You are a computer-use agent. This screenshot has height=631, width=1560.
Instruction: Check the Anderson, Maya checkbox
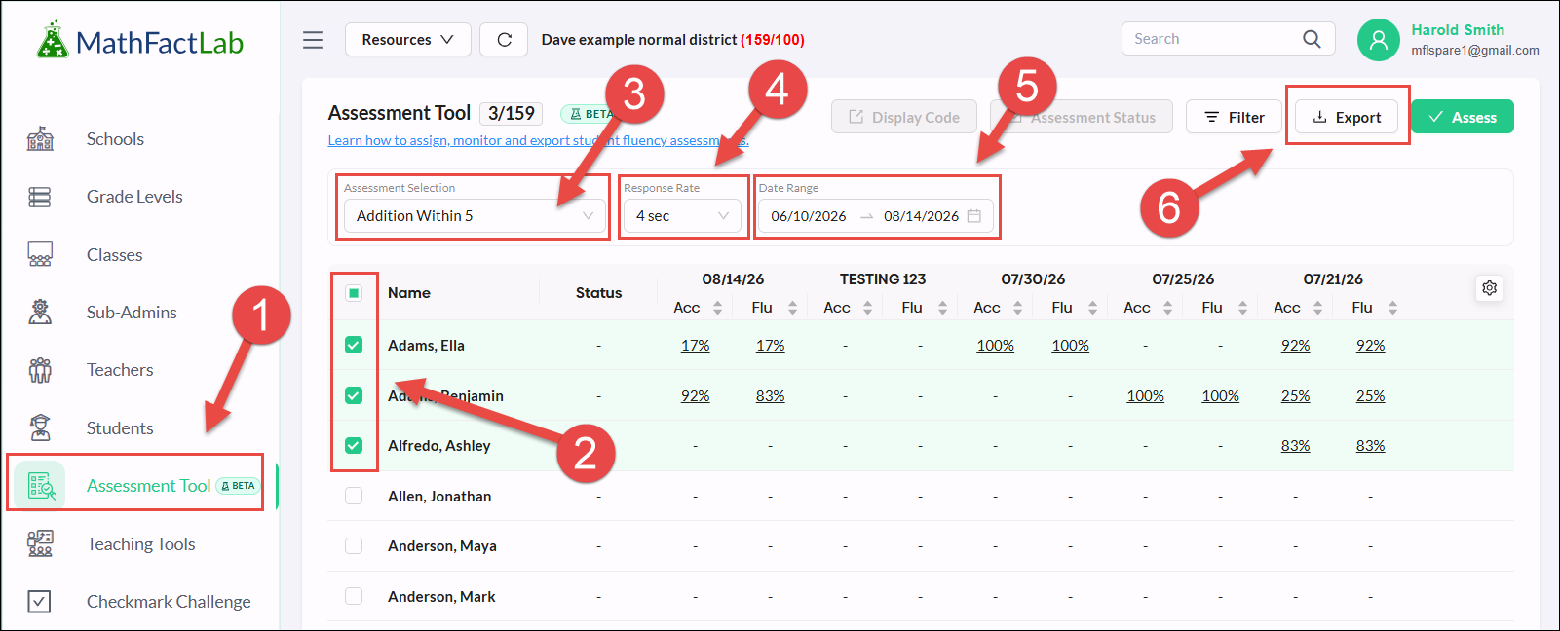[x=354, y=545]
